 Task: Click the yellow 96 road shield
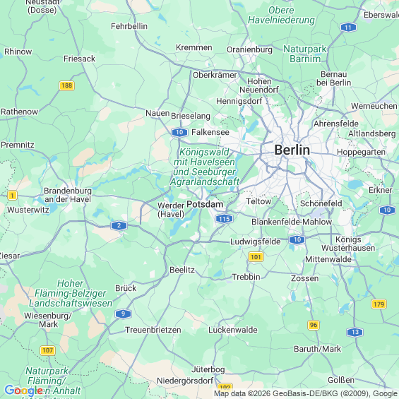click(x=314, y=325)
